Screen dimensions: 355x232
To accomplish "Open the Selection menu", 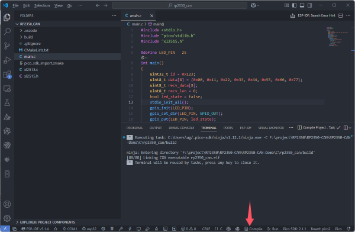I will pyautogui.click(x=42, y=5).
